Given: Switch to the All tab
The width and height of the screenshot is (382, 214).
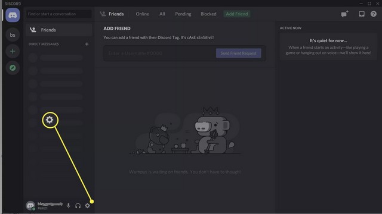Looking at the screenshot, I should tap(162, 14).
